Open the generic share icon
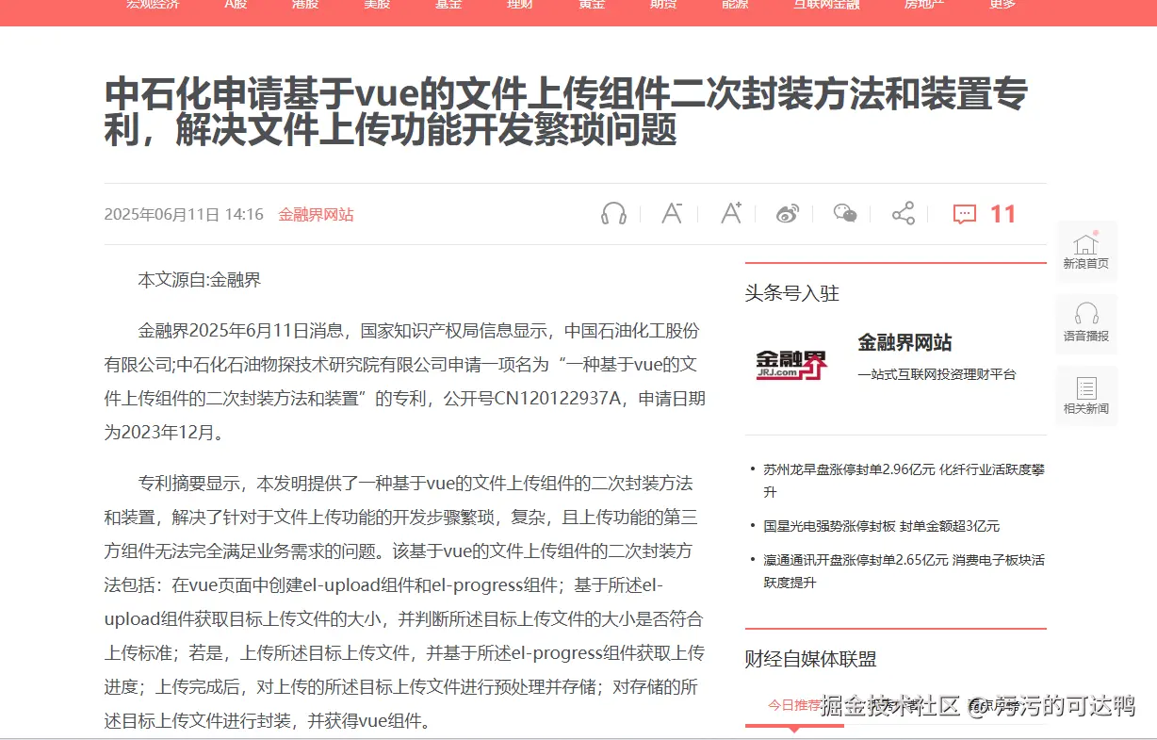This screenshot has width=1157, height=740. [x=904, y=214]
